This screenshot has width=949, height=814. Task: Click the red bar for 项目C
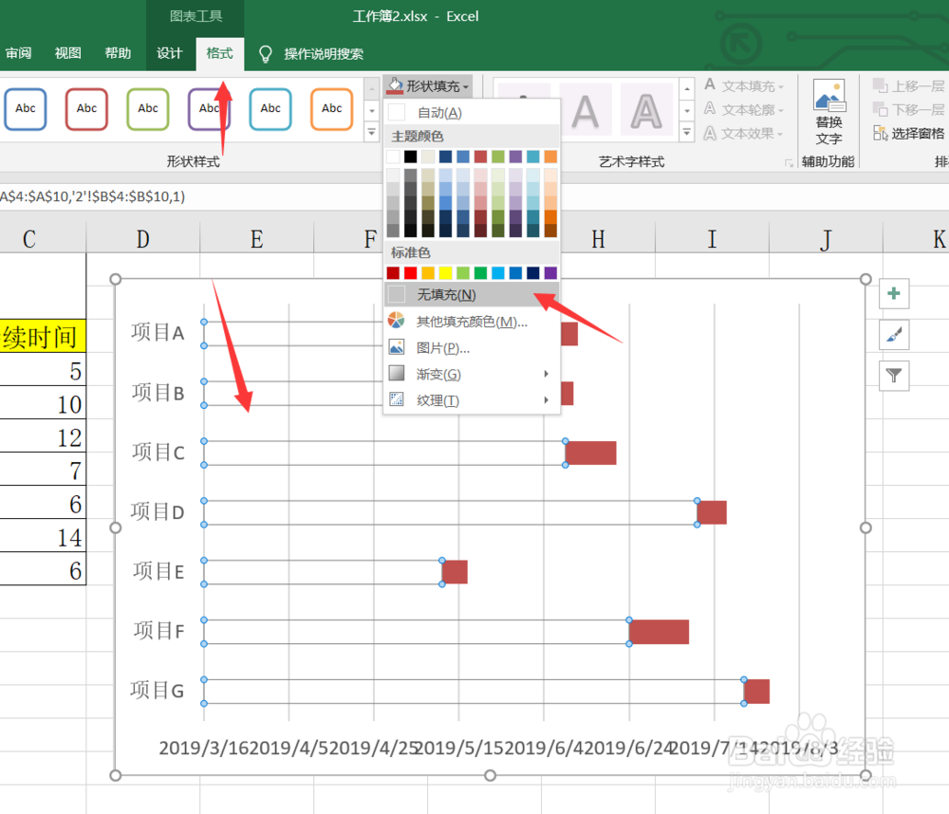[590, 453]
